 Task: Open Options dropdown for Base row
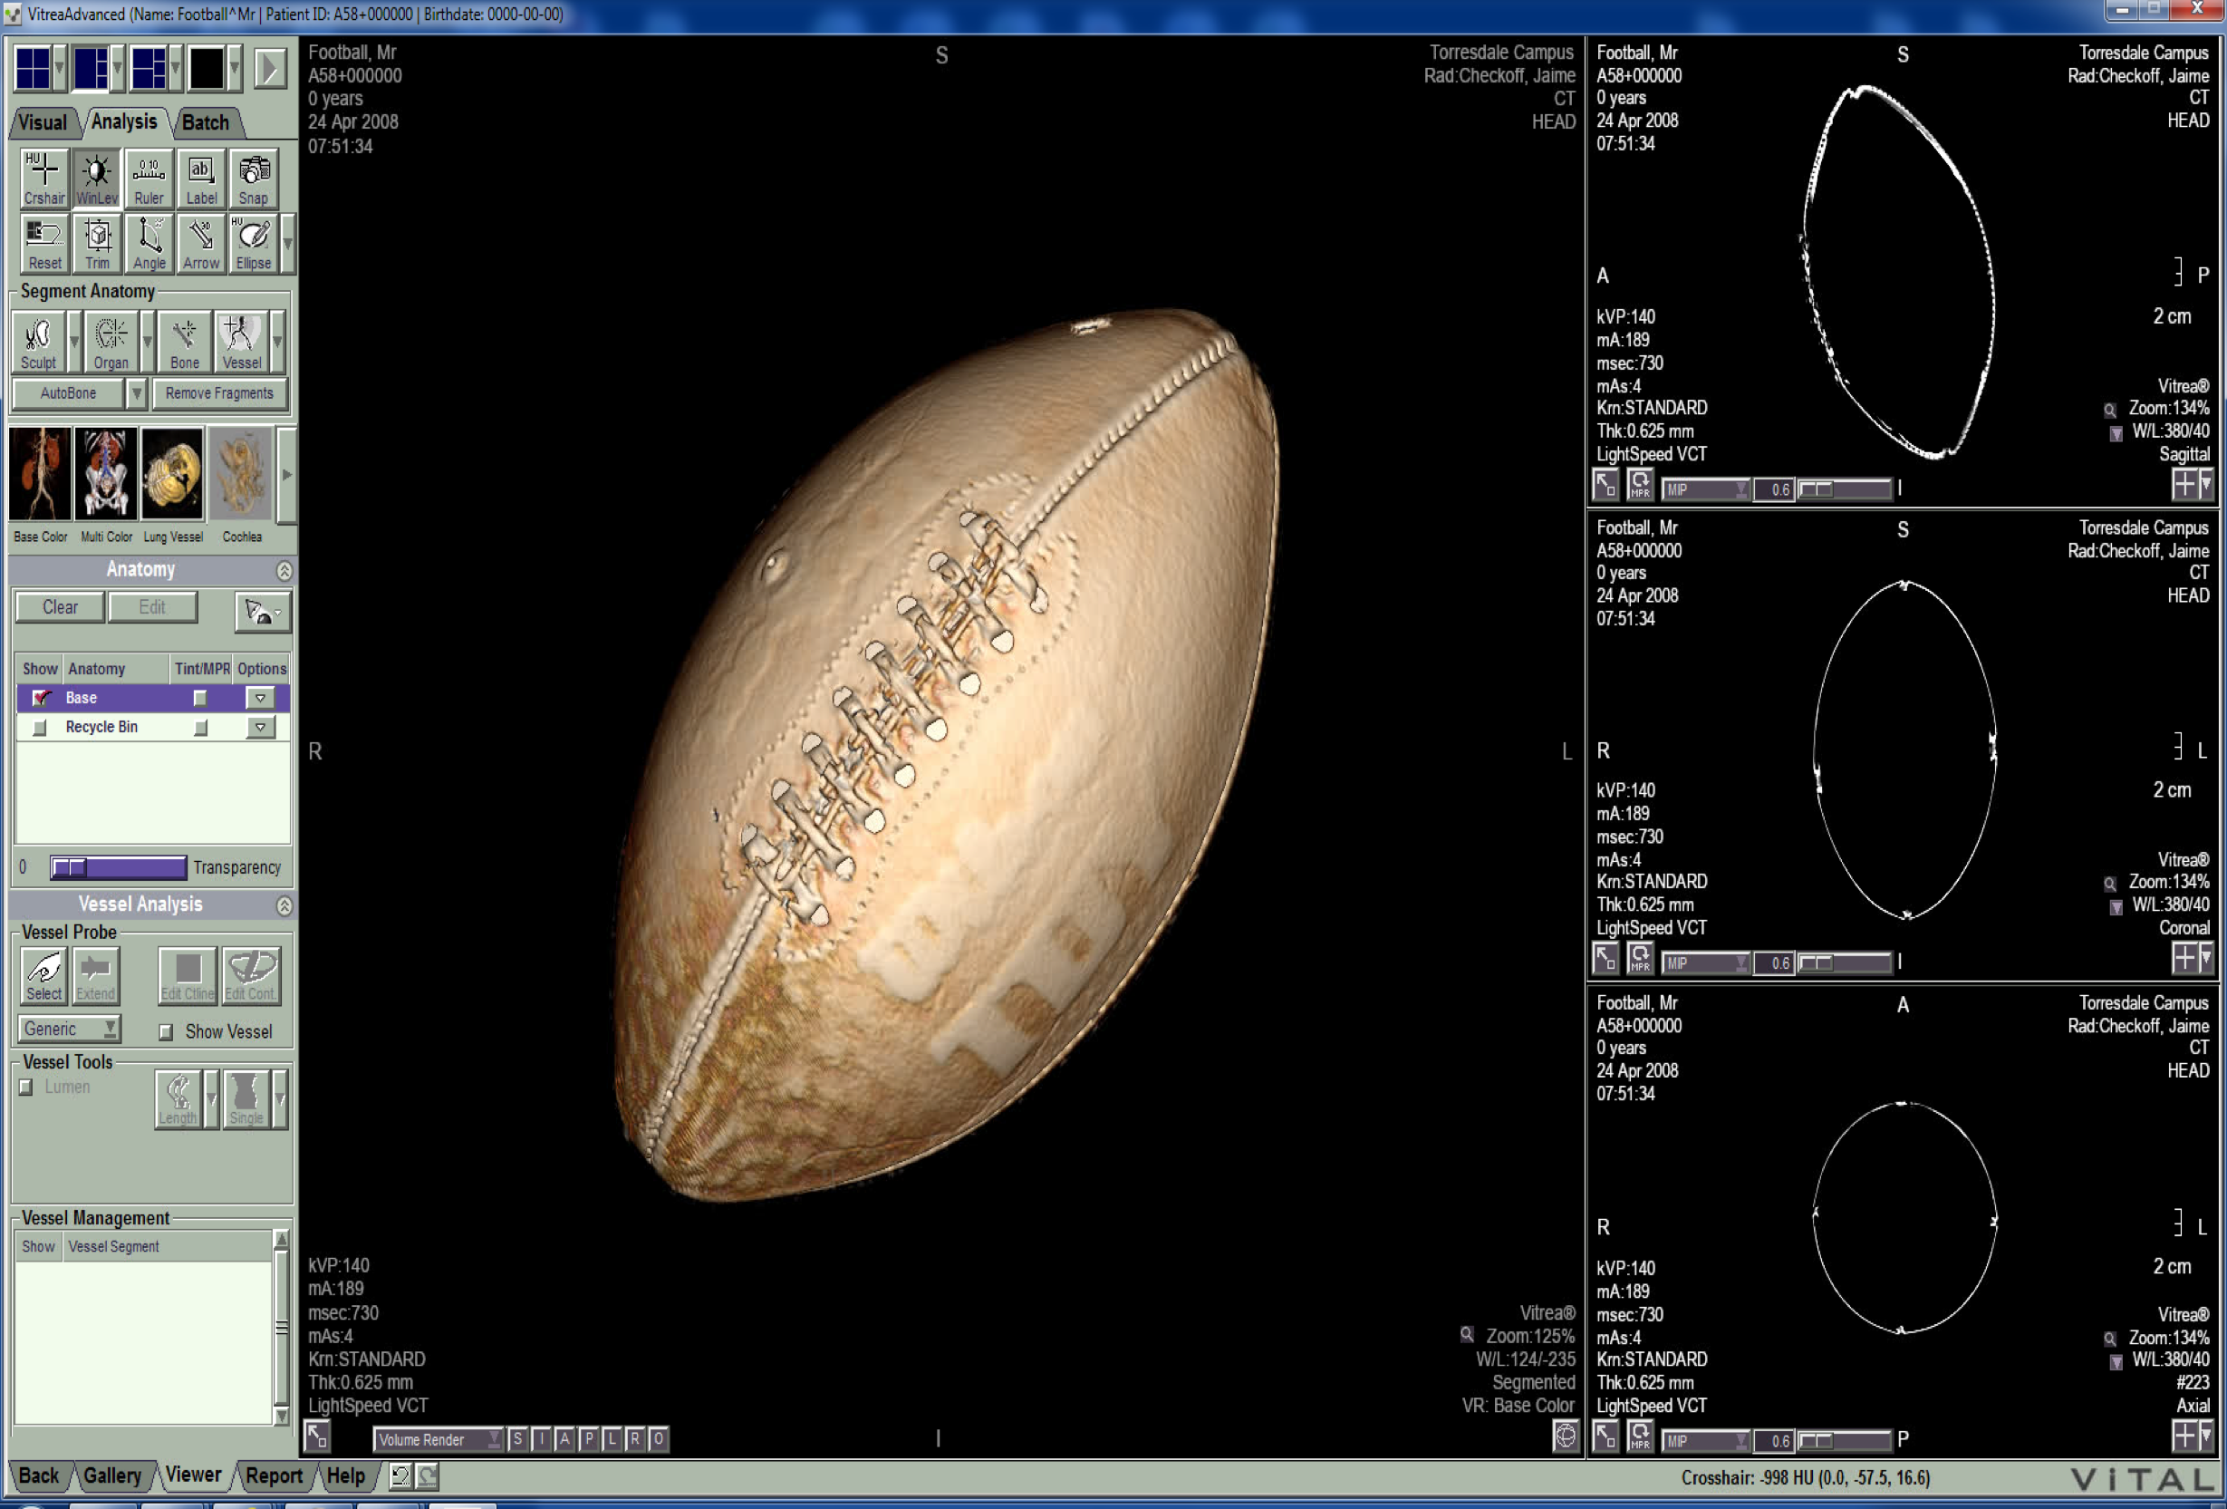[x=260, y=698]
